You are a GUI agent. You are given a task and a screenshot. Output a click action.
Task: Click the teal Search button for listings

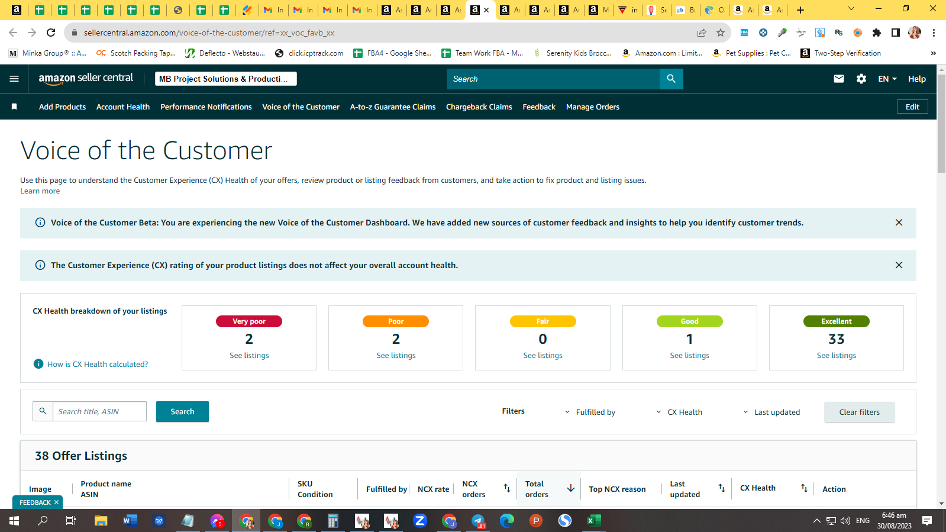pos(182,411)
